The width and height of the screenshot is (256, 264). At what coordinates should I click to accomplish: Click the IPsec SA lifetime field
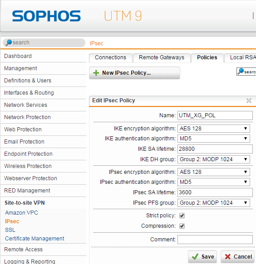click(x=215, y=192)
